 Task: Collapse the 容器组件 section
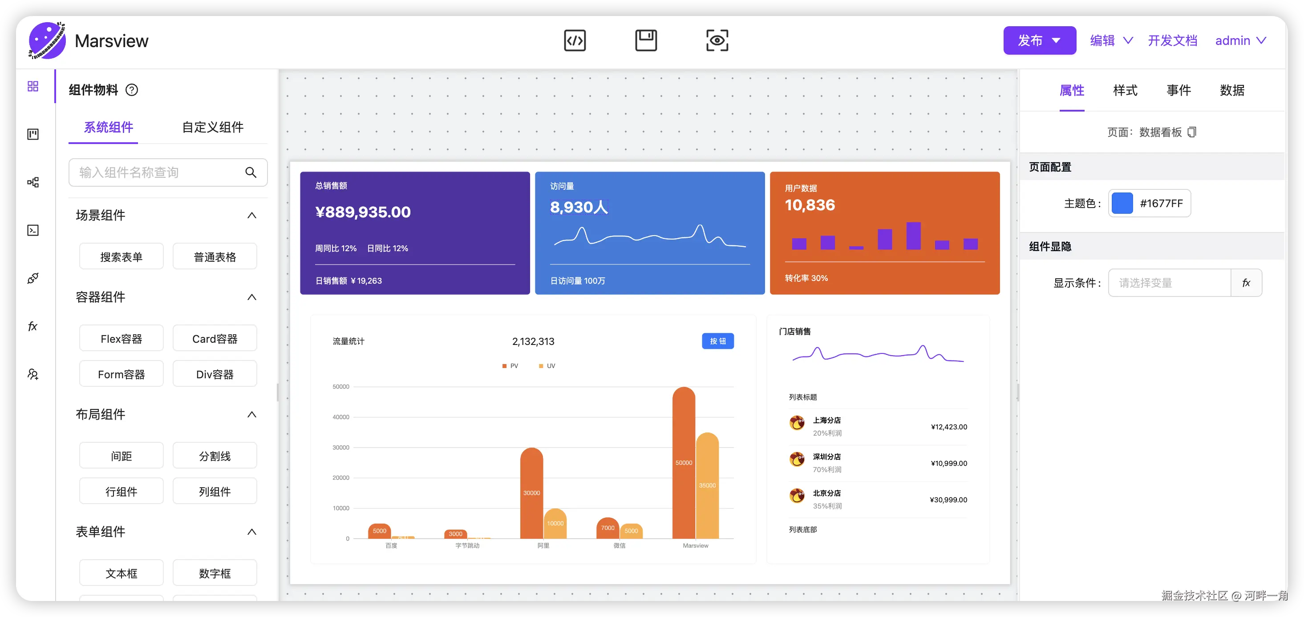tap(251, 297)
